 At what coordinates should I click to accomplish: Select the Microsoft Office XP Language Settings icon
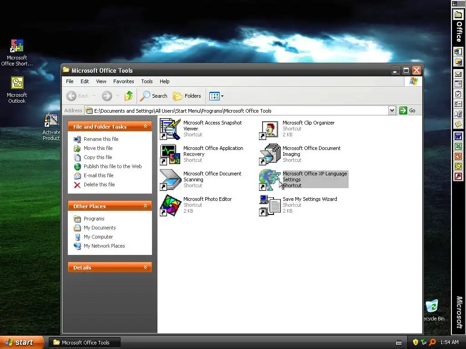coord(269,180)
